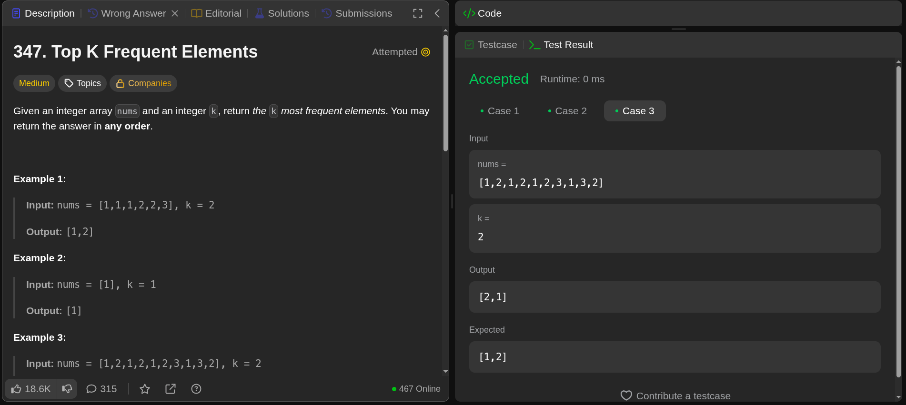The width and height of the screenshot is (906, 405).
Task: Close the Wrong Answer tab
Action: pos(175,13)
